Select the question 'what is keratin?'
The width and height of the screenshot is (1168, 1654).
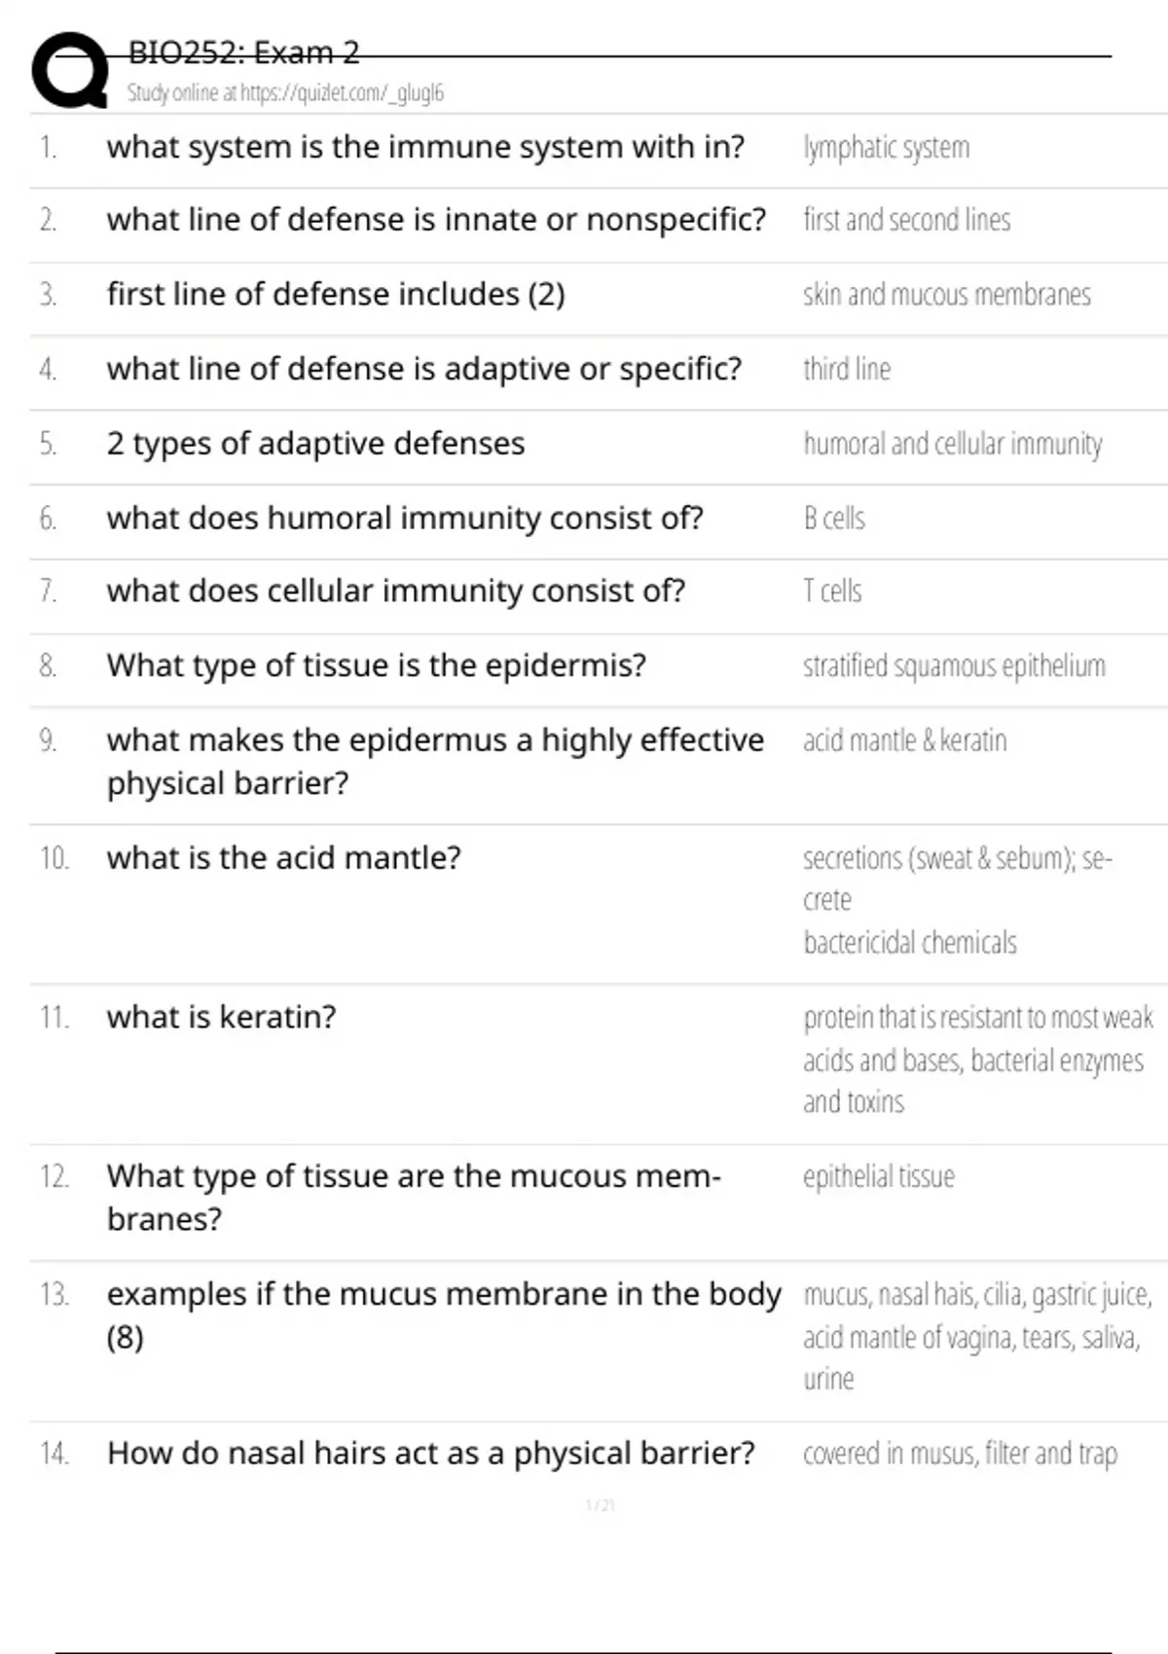(x=221, y=1017)
